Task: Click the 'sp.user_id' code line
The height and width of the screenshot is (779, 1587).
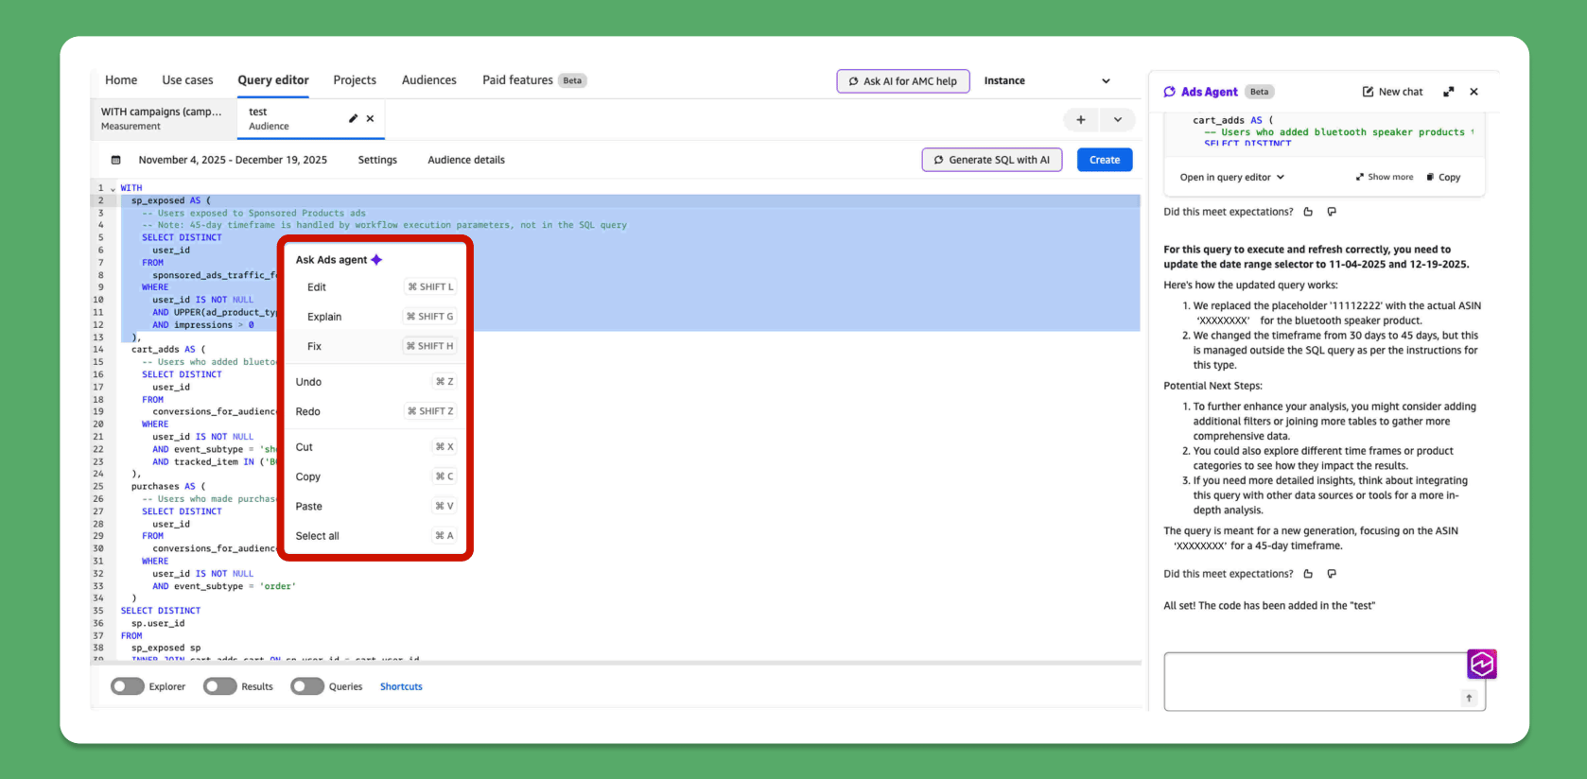Action: [158, 624]
